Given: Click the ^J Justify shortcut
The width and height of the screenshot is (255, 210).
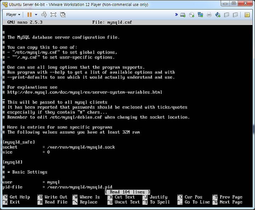Looking at the screenshot, I should click(155, 197).
